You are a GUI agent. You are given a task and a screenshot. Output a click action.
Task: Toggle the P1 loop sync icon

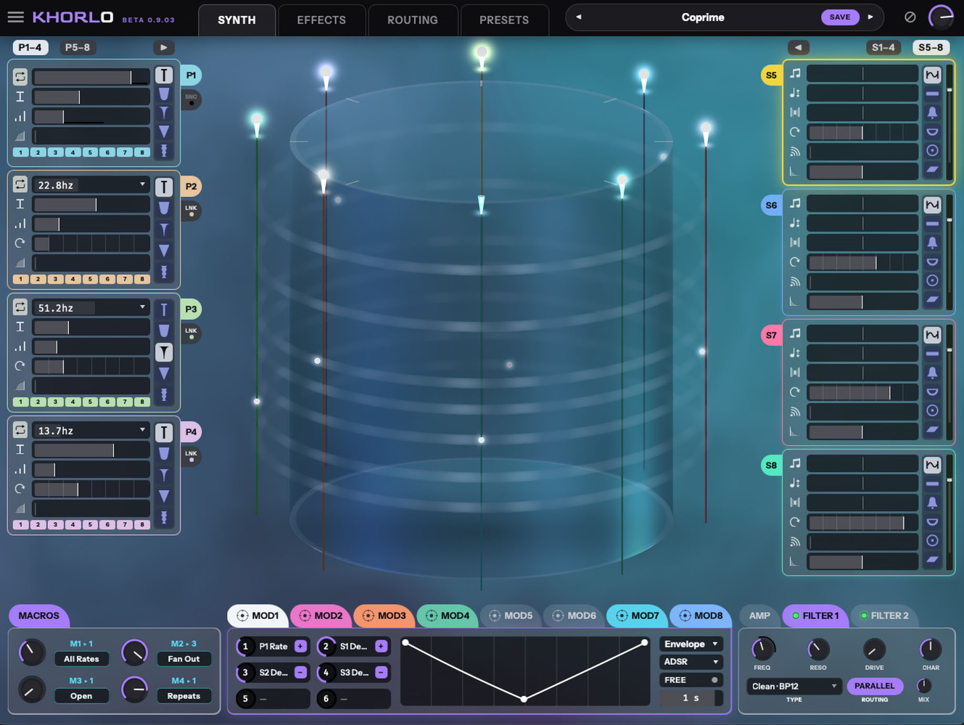click(x=20, y=76)
